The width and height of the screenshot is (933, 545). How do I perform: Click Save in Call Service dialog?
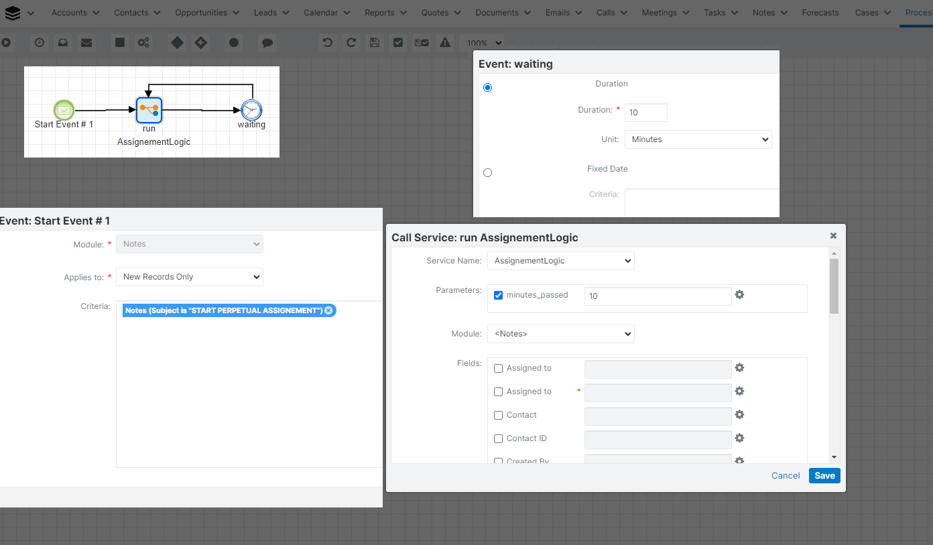point(824,475)
